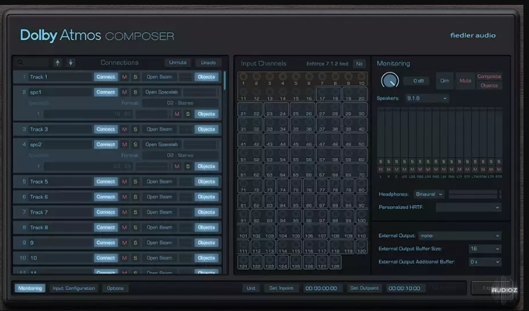Open the Personalized HRTF dropdown

pos(468,208)
